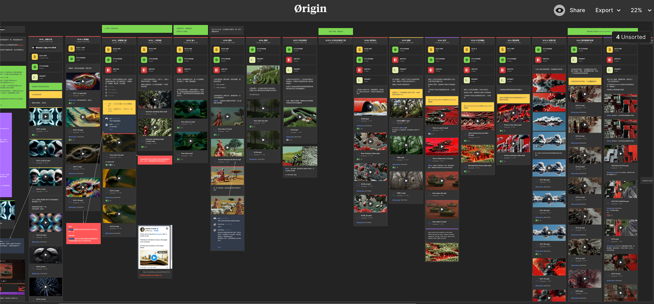Open the SC03-WIP yellow board icon
This screenshot has height=304, width=654.
tap(144, 50)
